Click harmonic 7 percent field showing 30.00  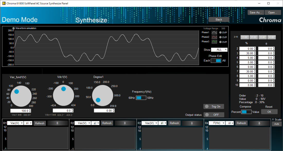246,71
